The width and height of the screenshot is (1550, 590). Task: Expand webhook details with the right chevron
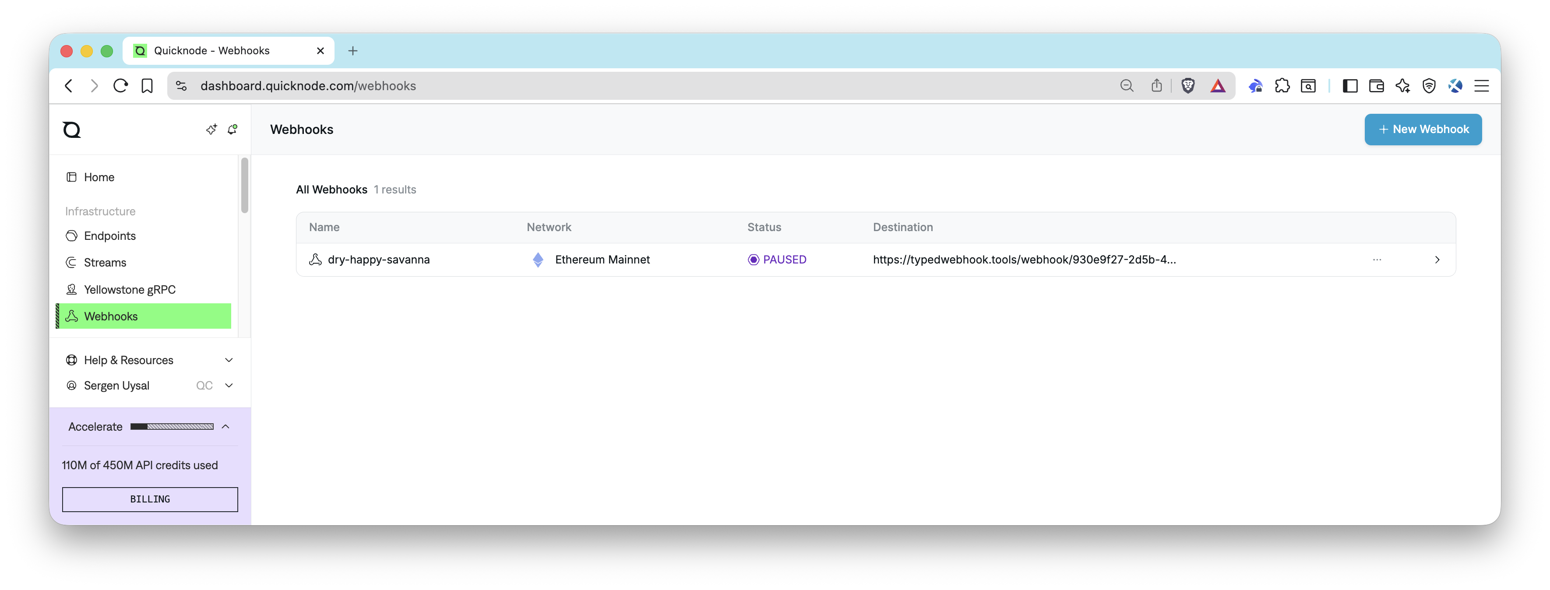pyautogui.click(x=1437, y=259)
